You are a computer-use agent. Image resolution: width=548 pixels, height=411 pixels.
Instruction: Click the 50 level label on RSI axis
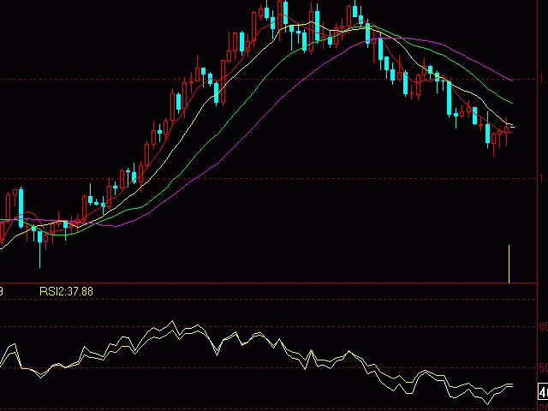coord(543,367)
